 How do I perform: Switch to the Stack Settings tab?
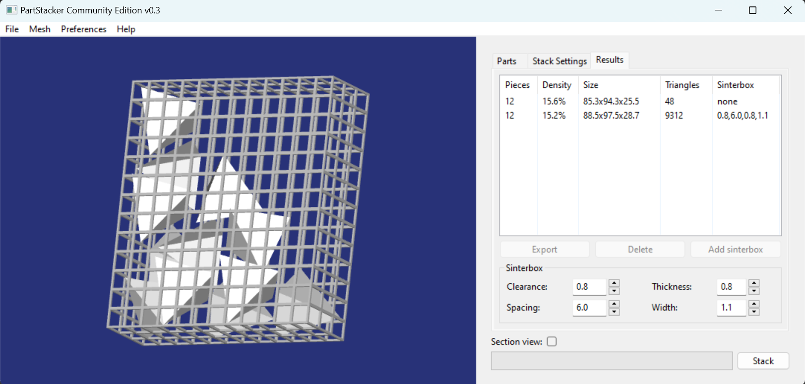[559, 61]
